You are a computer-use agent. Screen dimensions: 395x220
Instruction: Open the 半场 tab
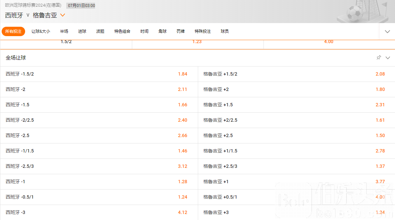coord(64,31)
